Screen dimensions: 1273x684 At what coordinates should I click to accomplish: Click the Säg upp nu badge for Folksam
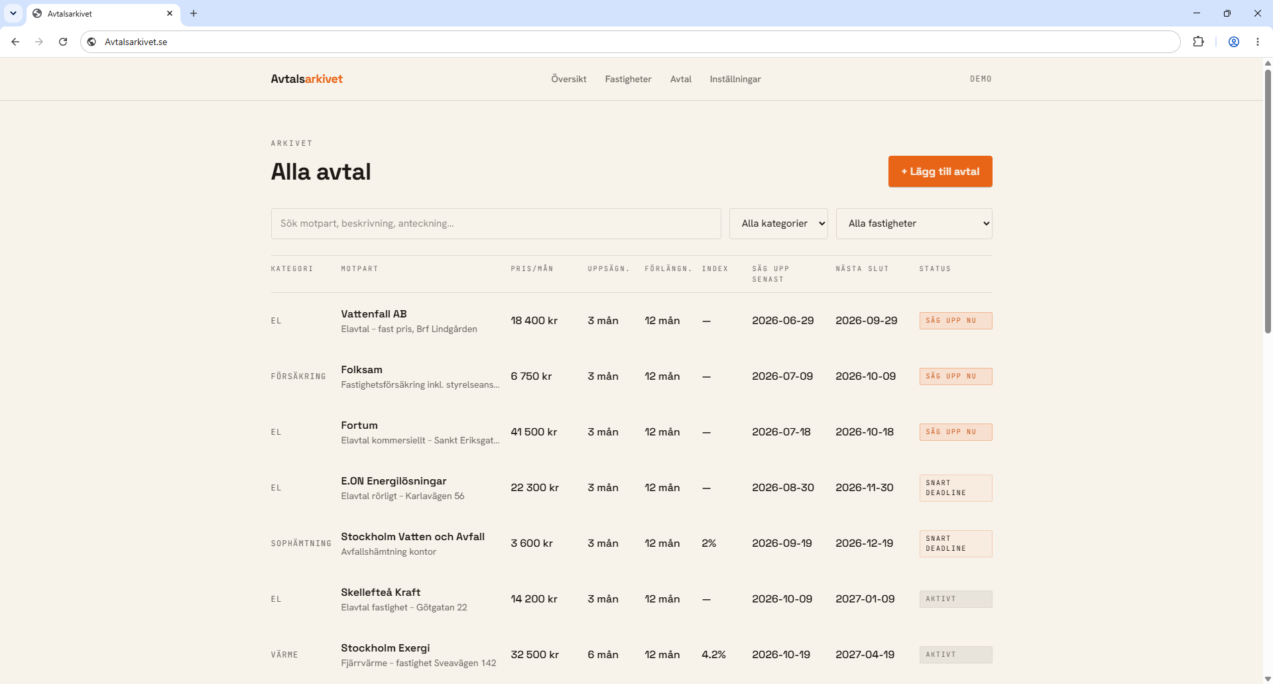(955, 376)
